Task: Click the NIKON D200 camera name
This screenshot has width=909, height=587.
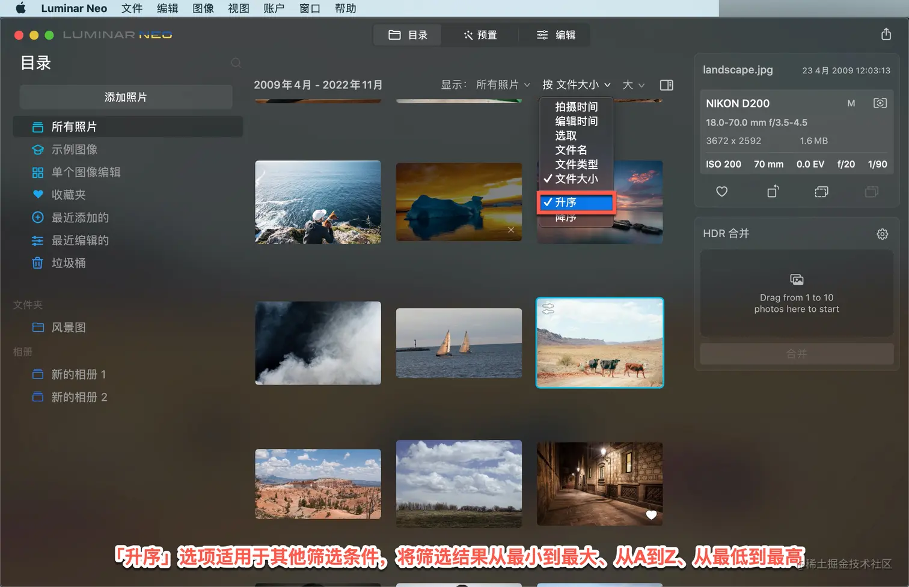Action: tap(738, 103)
